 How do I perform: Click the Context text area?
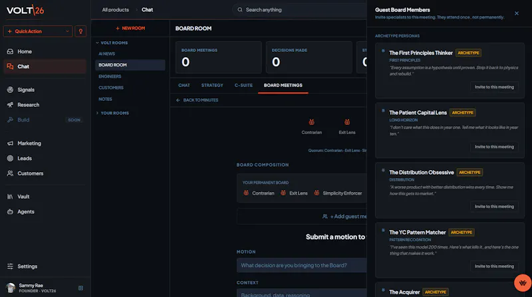pyautogui.click(x=302, y=293)
